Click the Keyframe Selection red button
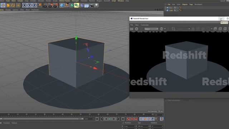The height and width of the screenshot is (129, 229). [x=136, y=119]
